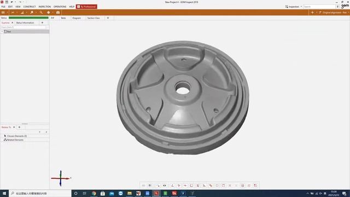
Task: Open the Windows Start menu
Action: (4, 193)
